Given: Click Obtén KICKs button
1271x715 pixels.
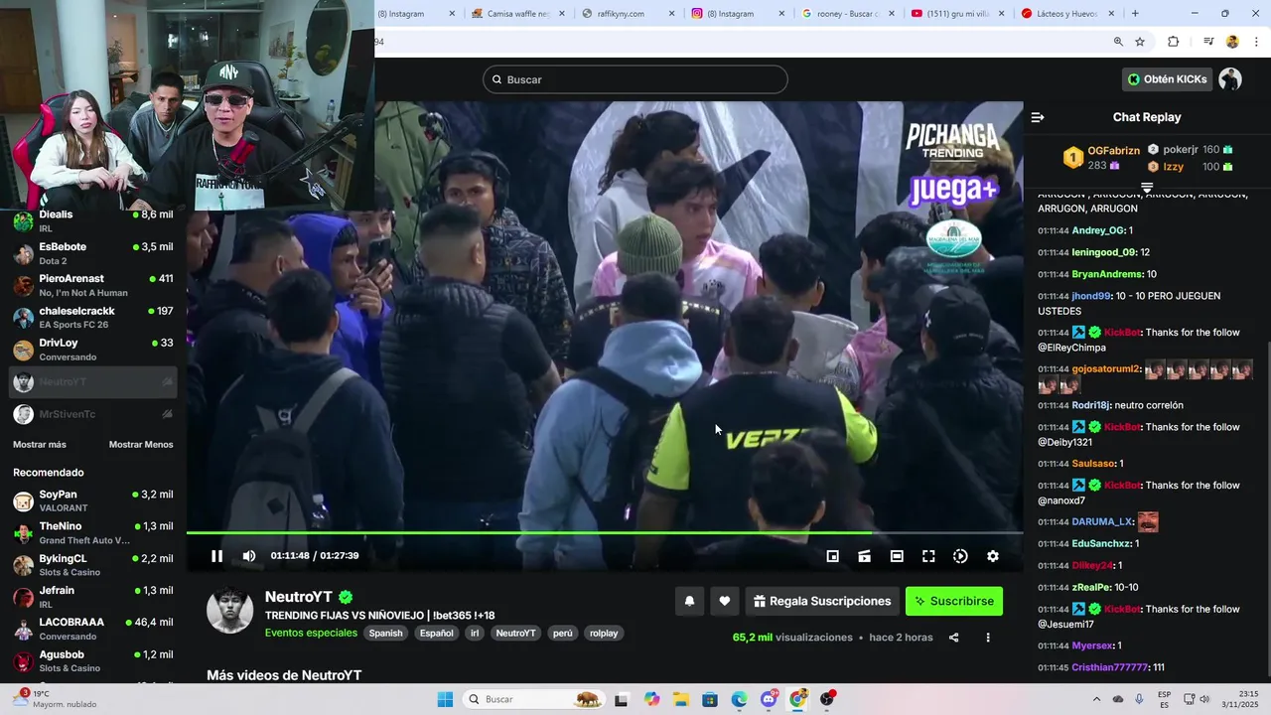Looking at the screenshot, I should point(1168,79).
